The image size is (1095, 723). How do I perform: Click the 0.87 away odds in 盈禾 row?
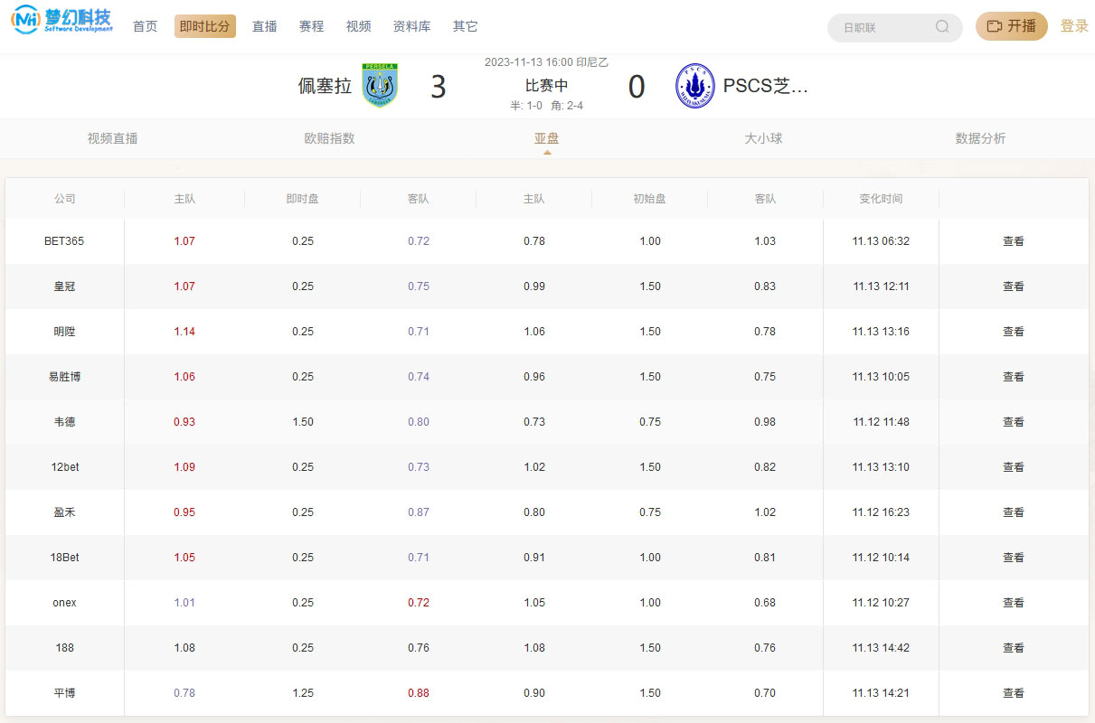[419, 512]
